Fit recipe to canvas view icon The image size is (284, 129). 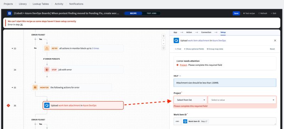[163, 48]
